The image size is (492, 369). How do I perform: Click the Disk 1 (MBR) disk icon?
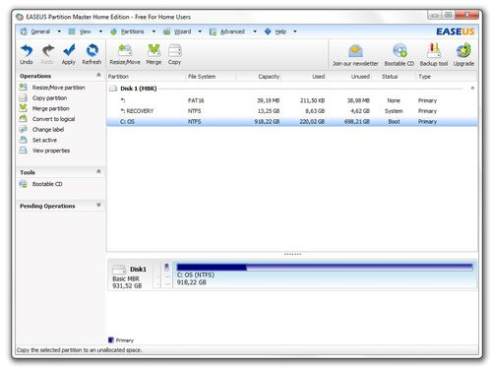tap(113, 89)
